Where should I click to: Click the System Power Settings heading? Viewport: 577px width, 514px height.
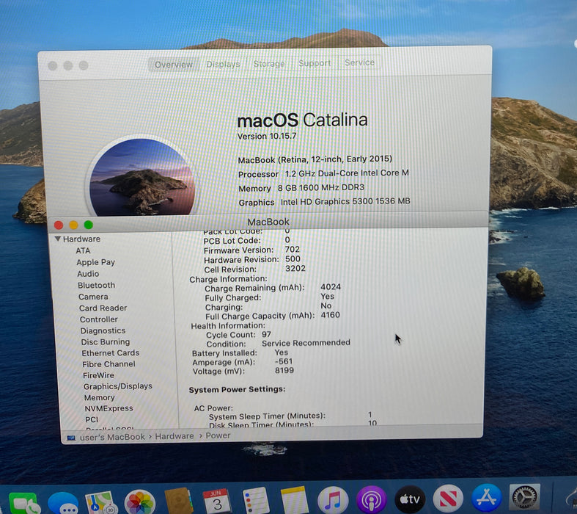tap(237, 389)
